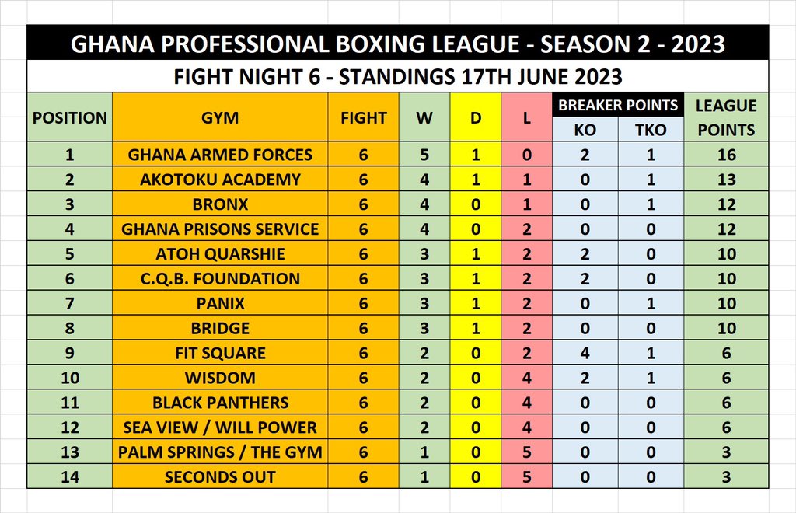Click position 14 cell

pyautogui.click(x=69, y=476)
